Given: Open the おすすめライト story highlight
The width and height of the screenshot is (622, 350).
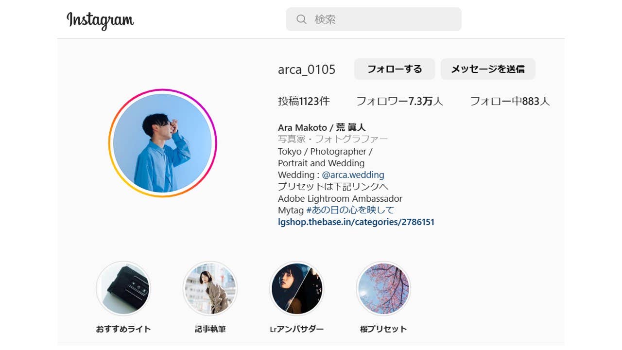Looking at the screenshot, I should [123, 289].
